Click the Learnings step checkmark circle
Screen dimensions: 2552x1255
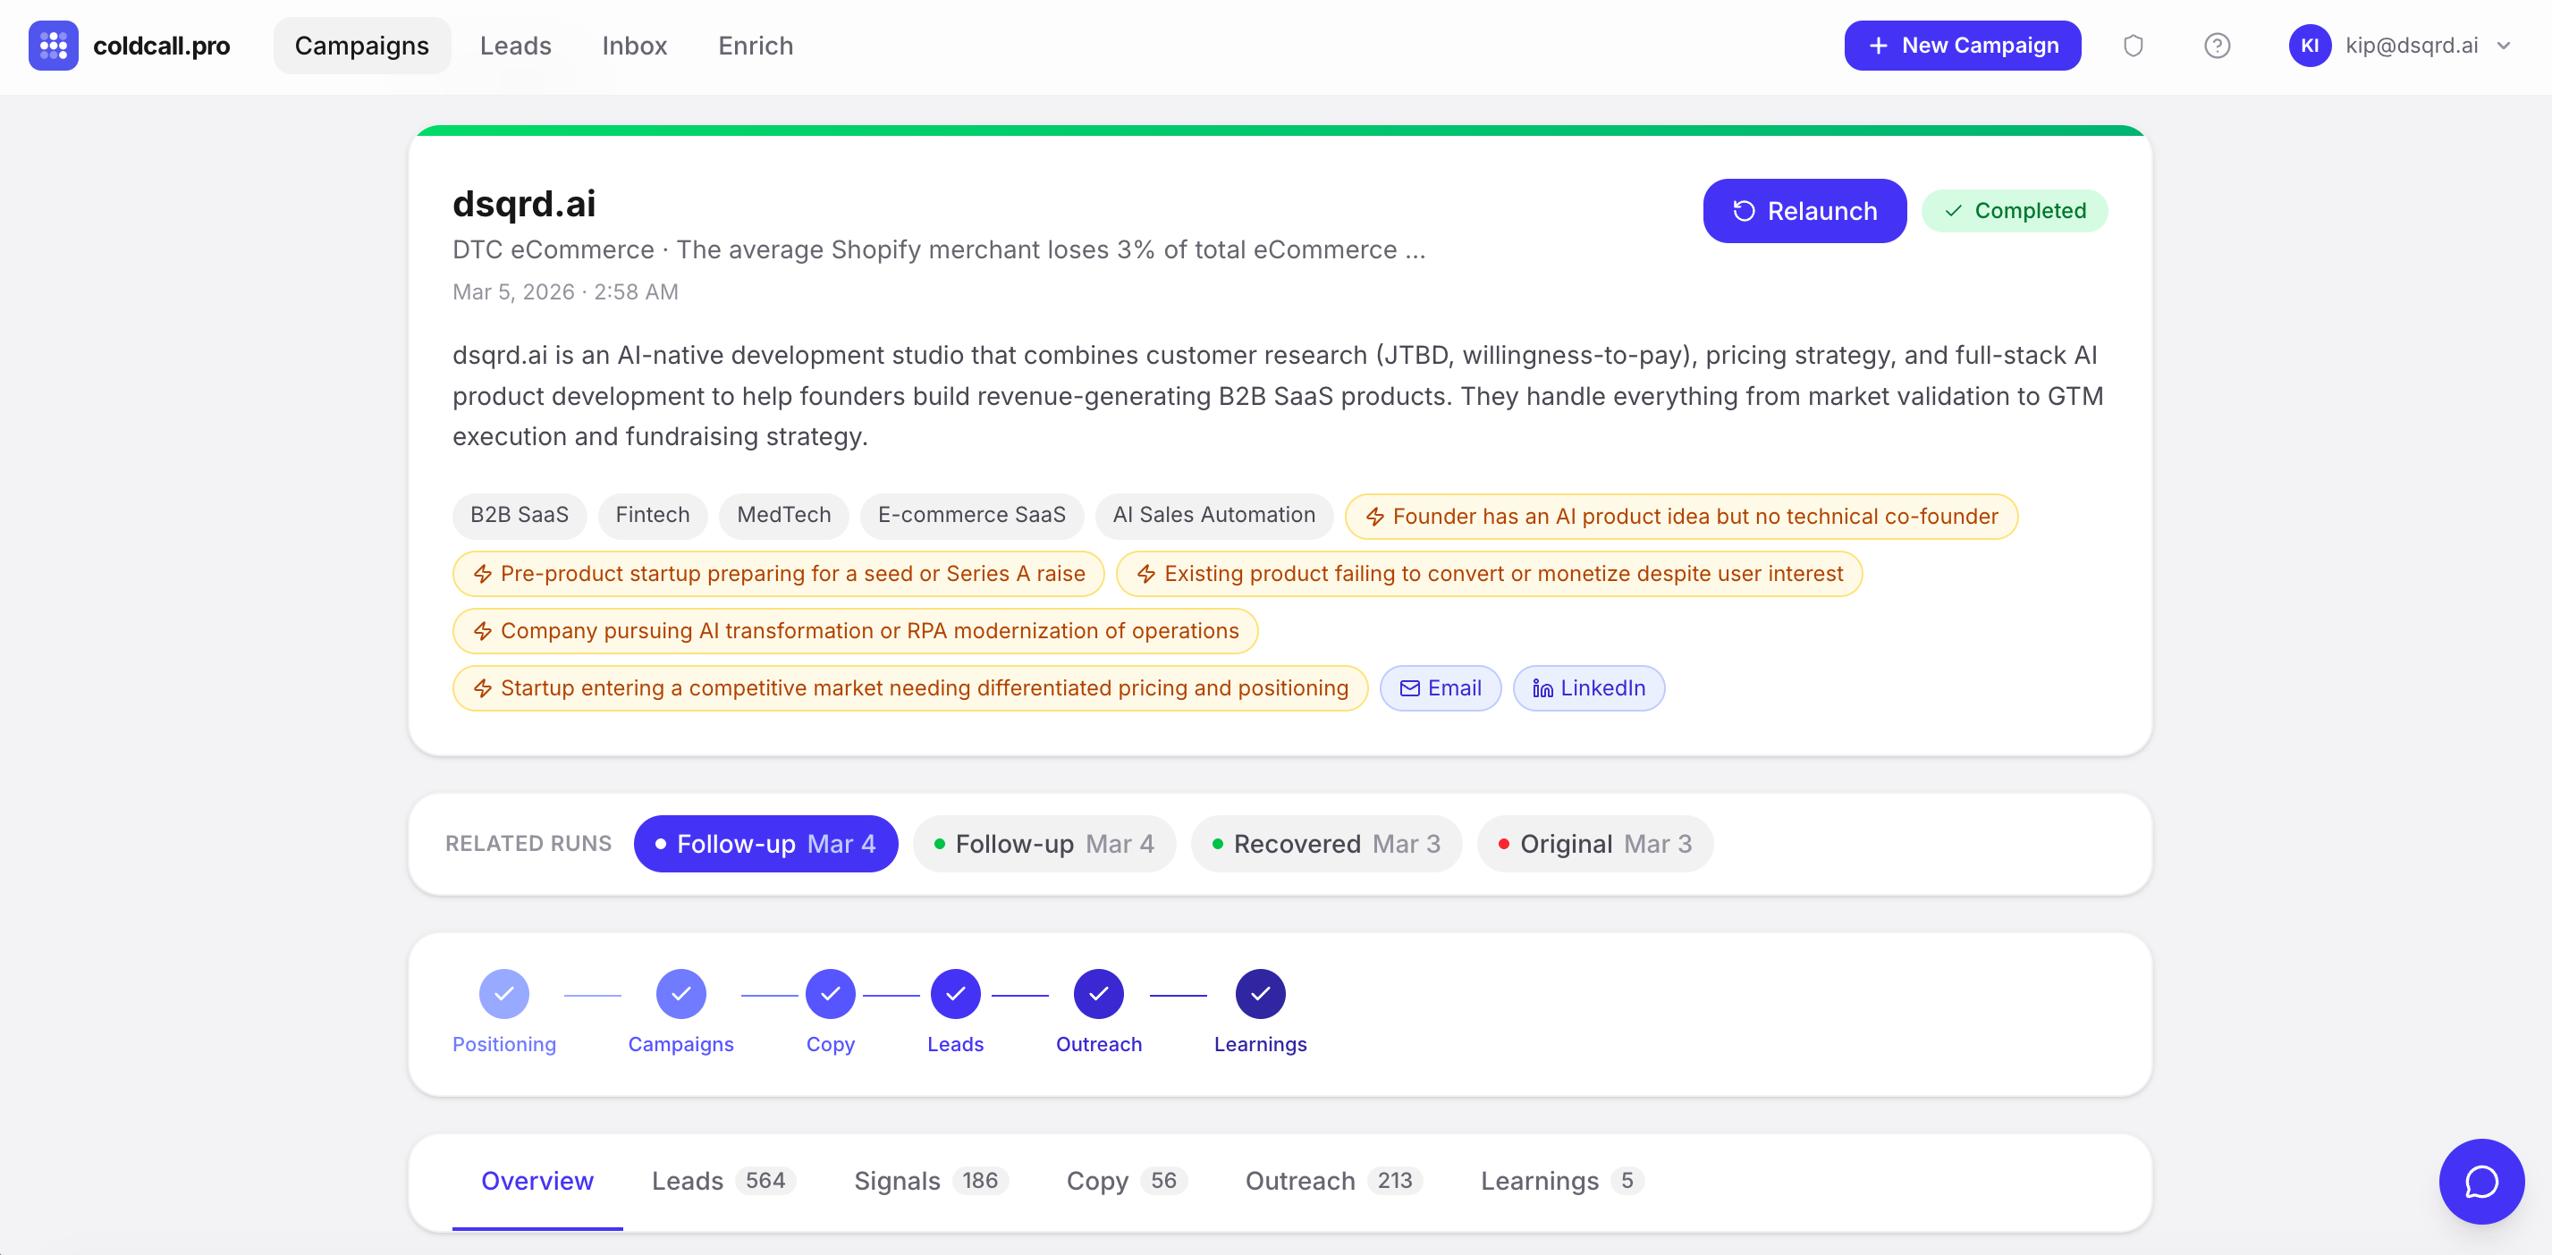tap(1260, 993)
